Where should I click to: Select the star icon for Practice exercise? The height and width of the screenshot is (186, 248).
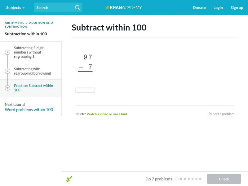(x=7, y=87)
